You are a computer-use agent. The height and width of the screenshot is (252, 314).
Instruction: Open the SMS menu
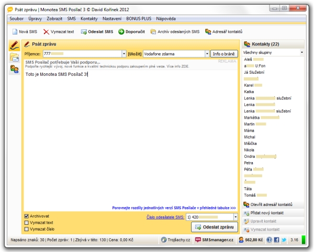click(x=72, y=19)
